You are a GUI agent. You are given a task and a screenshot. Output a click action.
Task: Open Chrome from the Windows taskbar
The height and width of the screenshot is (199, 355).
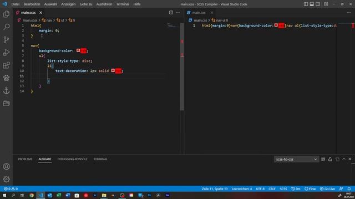click(x=32, y=195)
